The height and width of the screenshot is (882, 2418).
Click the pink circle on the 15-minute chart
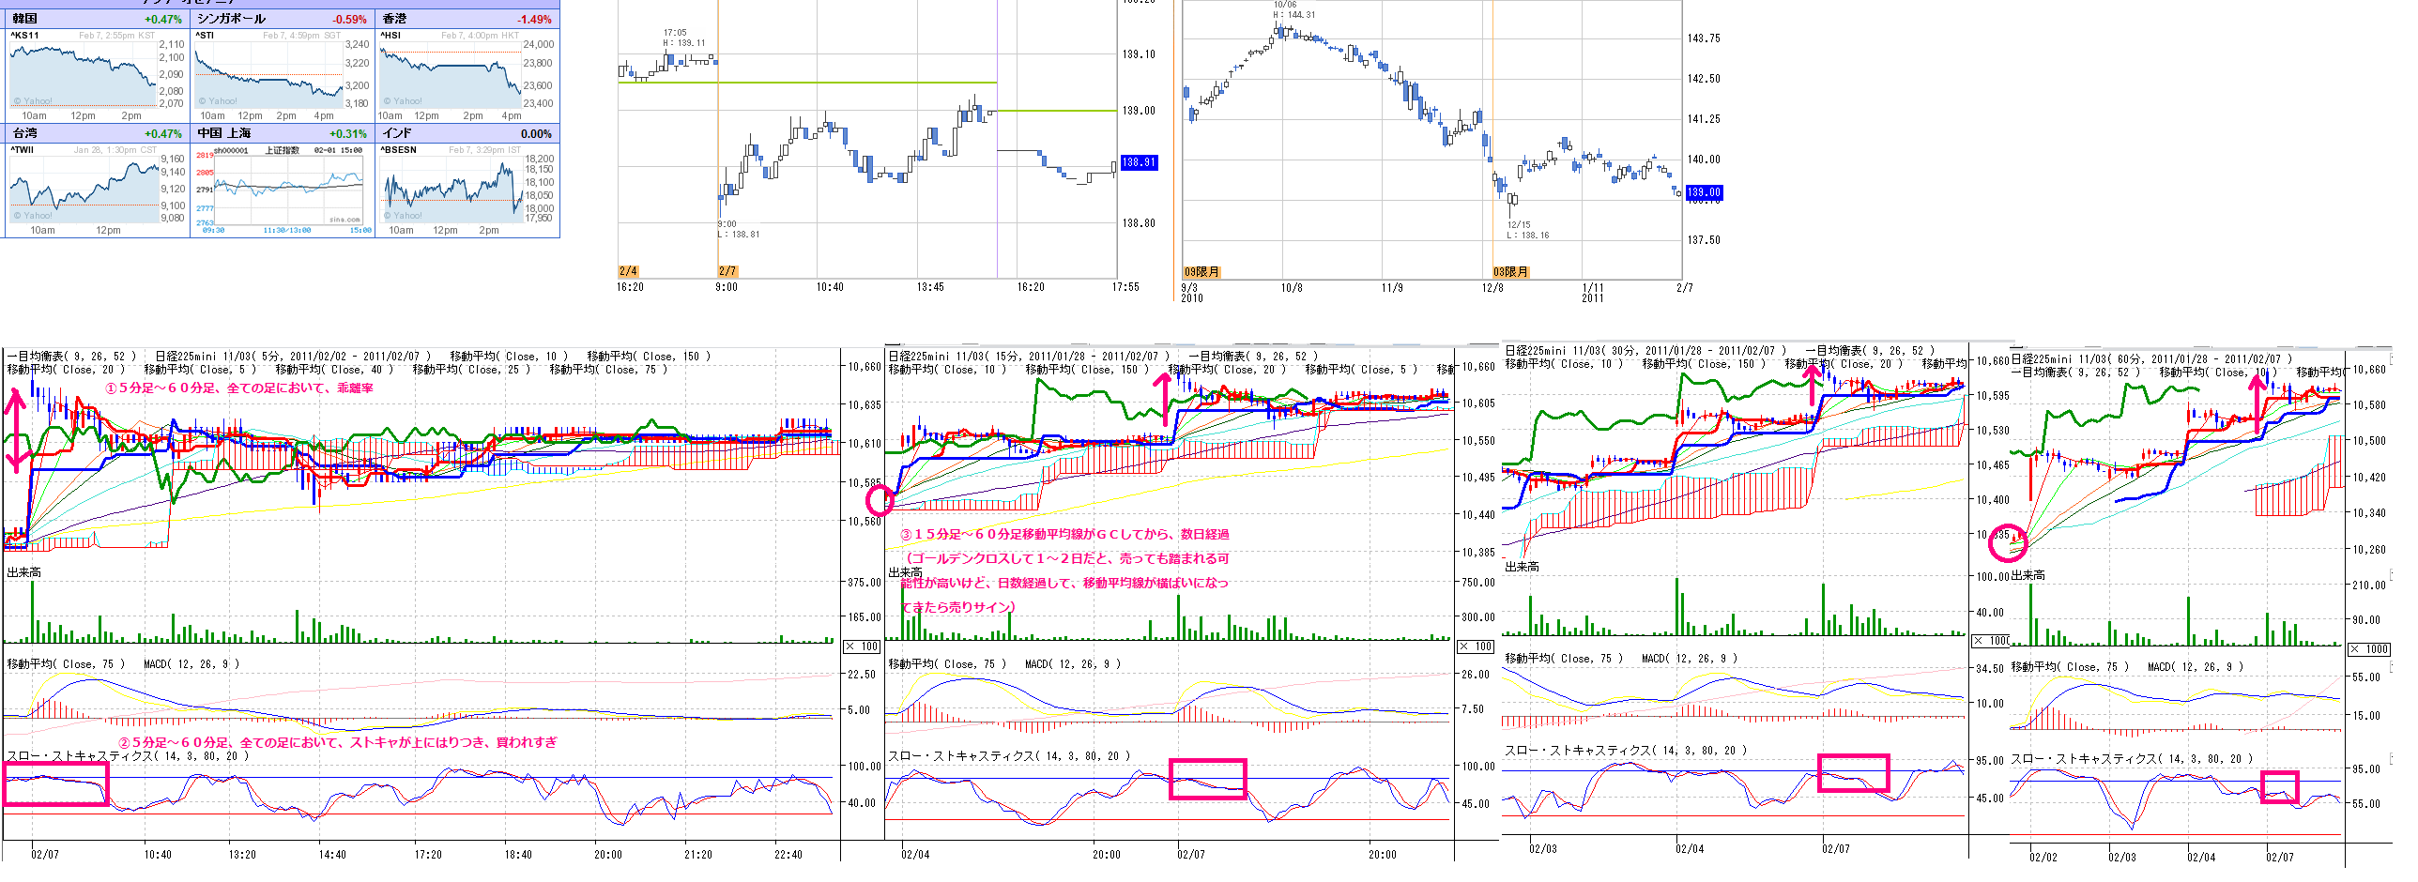pos(880,501)
